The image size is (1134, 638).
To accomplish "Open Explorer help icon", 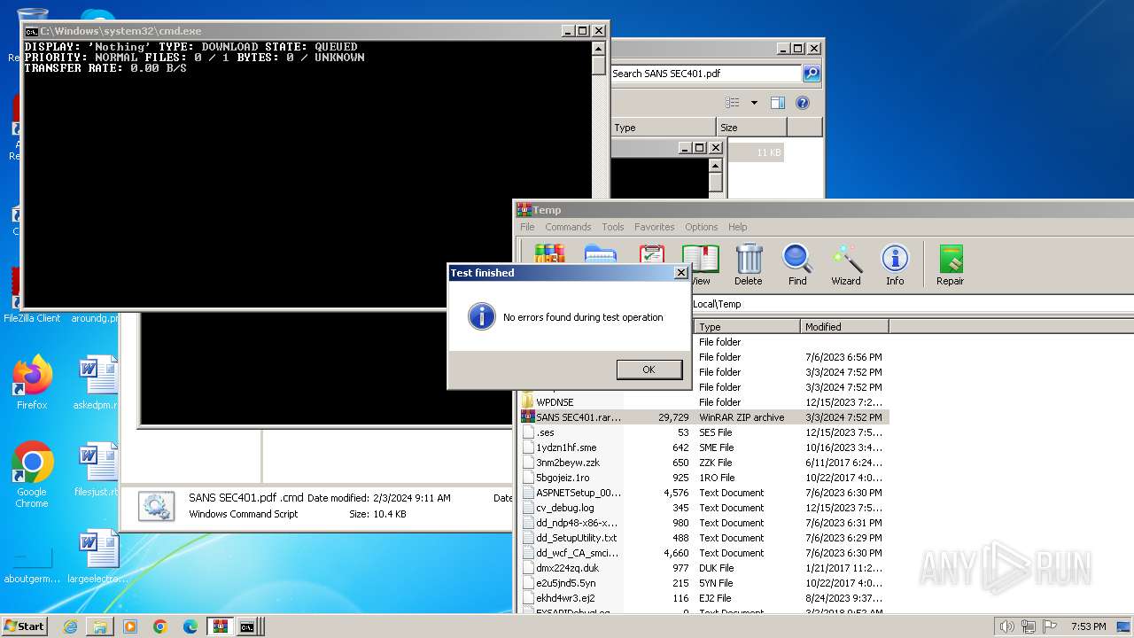I will (803, 103).
